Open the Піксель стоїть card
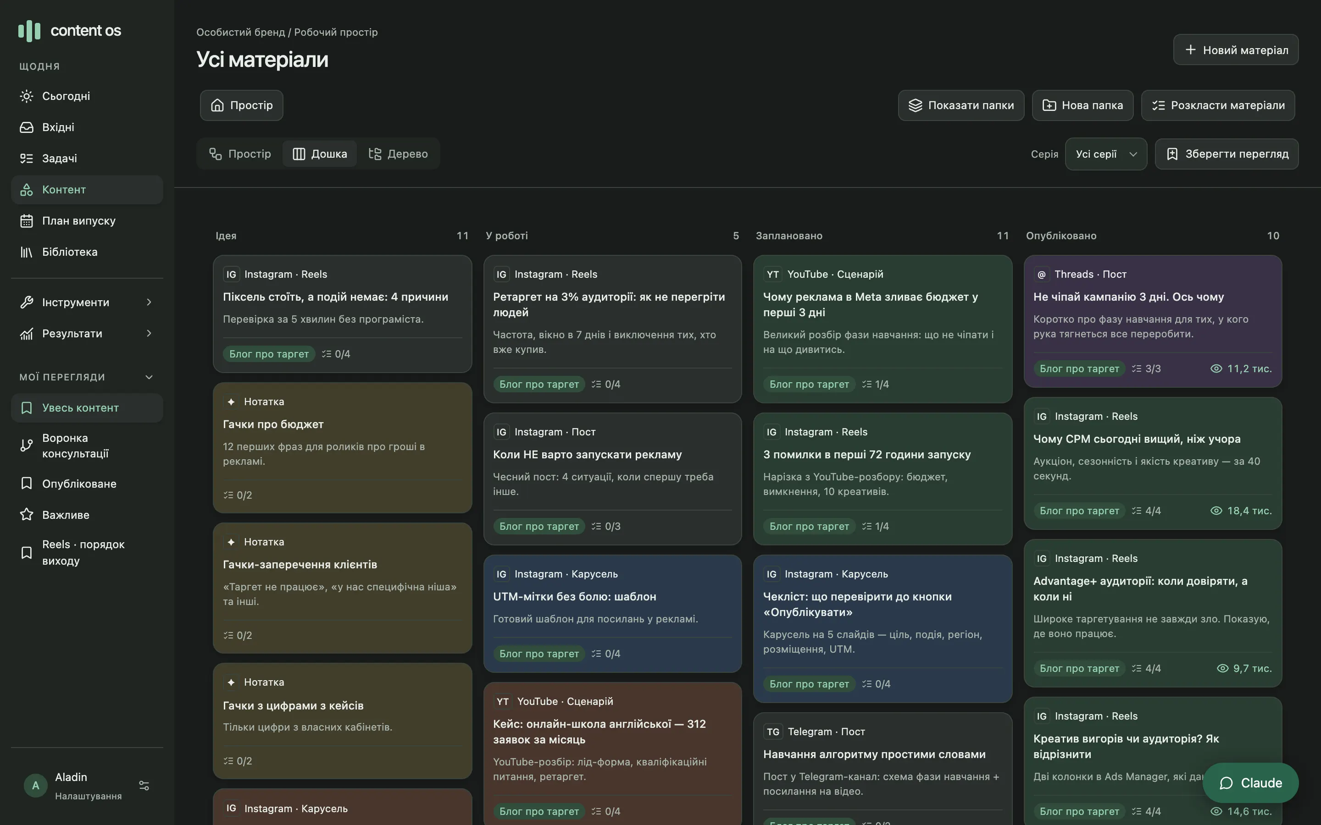This screenshot has height=825, width=1321. [x=342, y=314]
